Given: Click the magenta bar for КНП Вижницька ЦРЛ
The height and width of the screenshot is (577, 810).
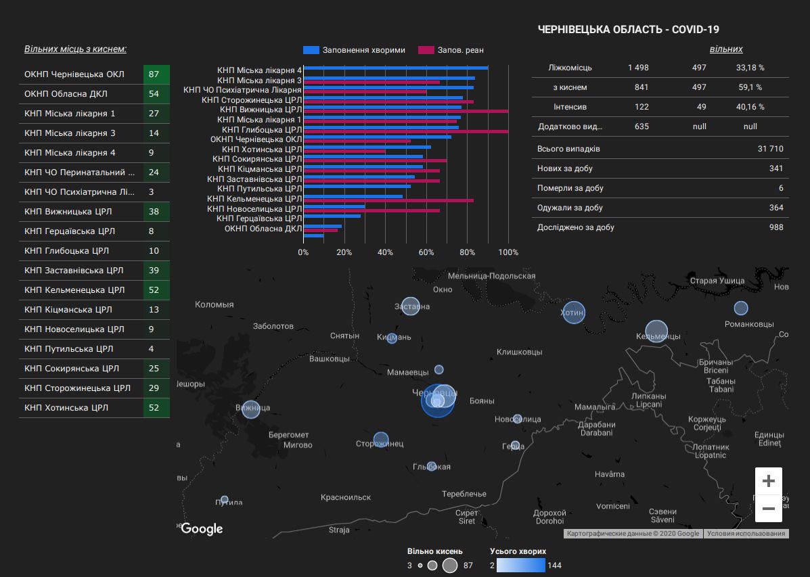Looking at the screenshot, I should (406, 110).
